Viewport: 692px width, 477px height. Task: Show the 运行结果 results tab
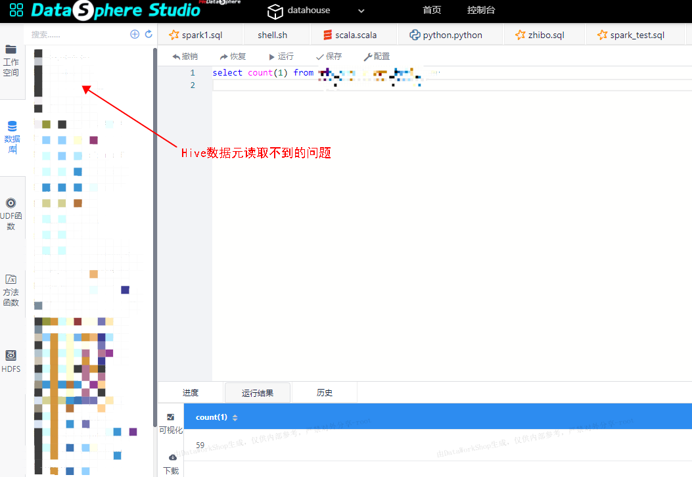[x=258, y=393]
